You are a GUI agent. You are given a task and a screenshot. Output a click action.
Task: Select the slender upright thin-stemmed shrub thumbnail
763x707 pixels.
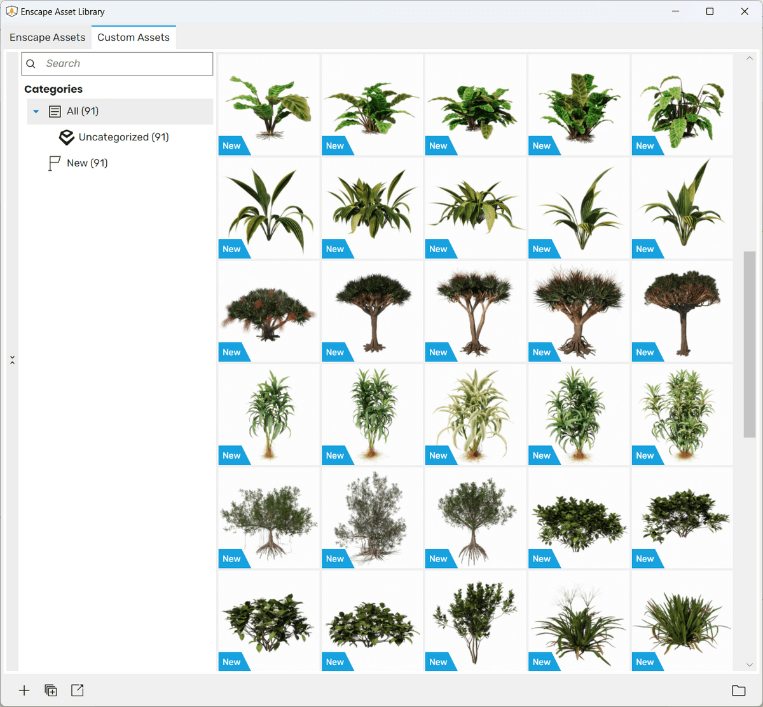point(475,621)
